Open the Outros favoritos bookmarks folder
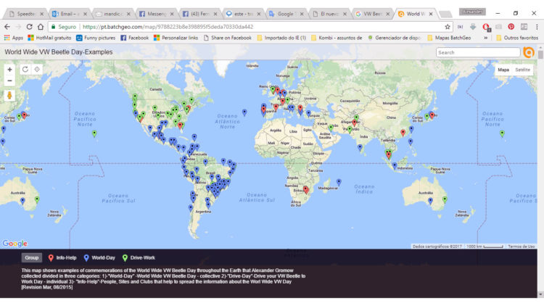544x306 pixels. (x=518, y=38)
